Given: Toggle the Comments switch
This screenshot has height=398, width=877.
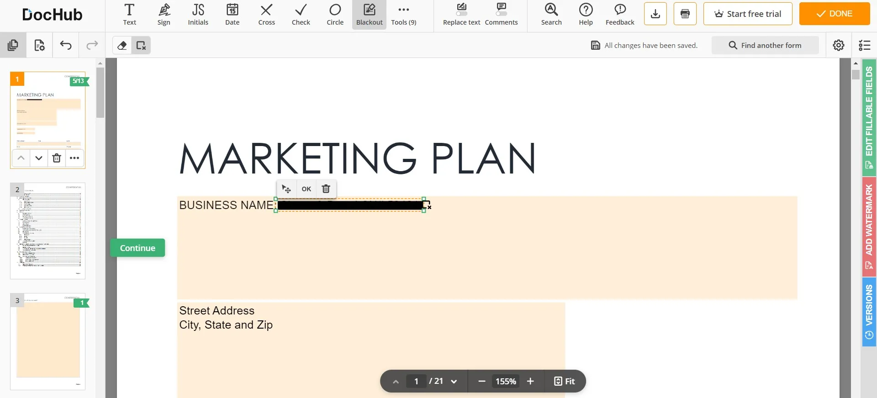Looking at the screenshot, I should click(502, 15).
